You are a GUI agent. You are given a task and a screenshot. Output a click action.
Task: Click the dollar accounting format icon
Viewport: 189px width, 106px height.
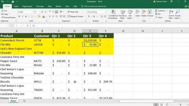click(x=89, y=16)
